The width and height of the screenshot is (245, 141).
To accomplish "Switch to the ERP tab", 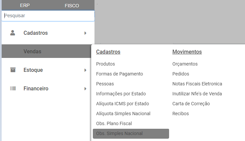I will click(x=25, y=6).
